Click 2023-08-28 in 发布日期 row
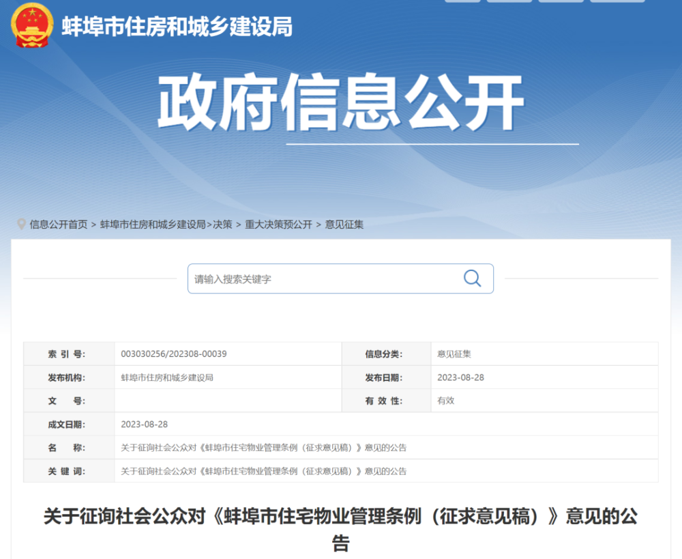682x559 pixels. 460,377
